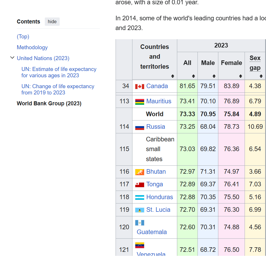This screenshot has width=266, height=257.
Task: Open the Bhutan article link
Action: [x=156, y=172]
